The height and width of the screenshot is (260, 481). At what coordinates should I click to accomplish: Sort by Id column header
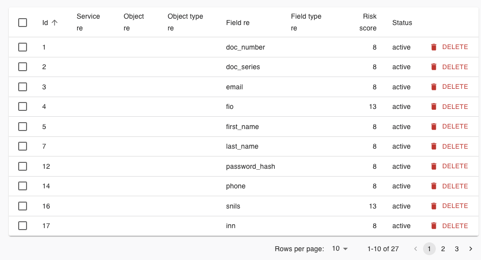point(45,23)
